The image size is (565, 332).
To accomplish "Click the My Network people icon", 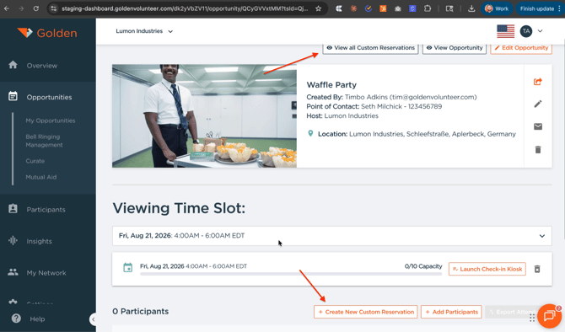I will coord(13,272).
